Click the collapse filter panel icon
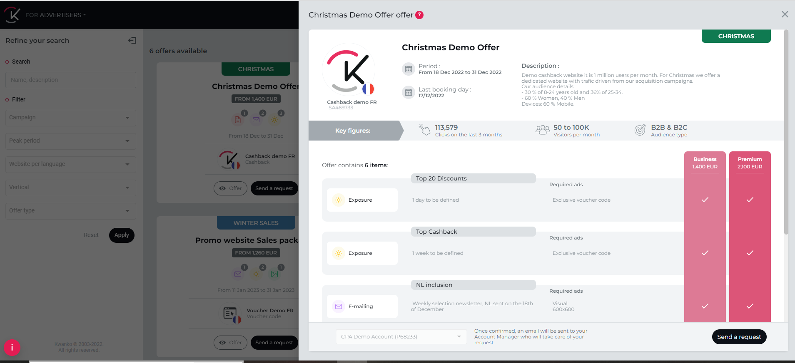 click(x=132, y=40)
